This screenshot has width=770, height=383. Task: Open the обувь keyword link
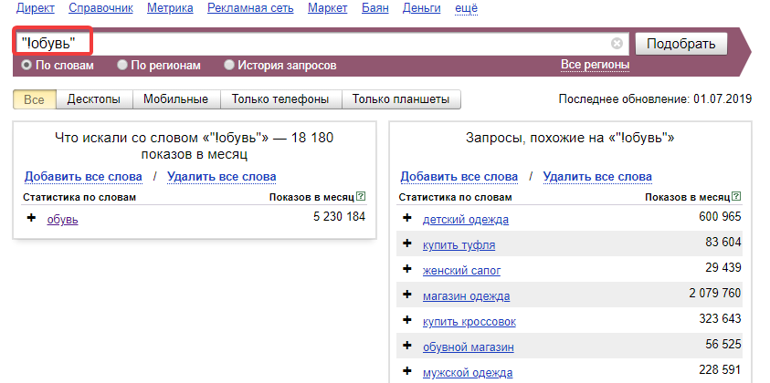pos(62,219)
